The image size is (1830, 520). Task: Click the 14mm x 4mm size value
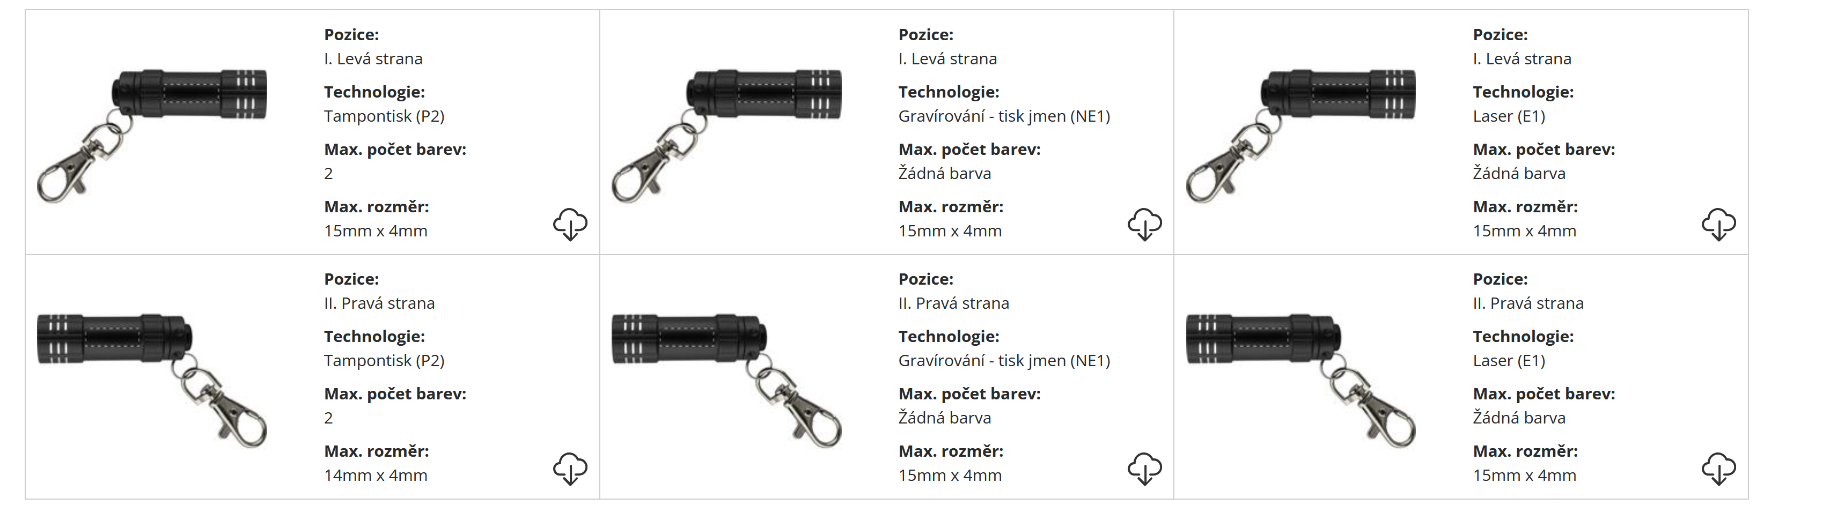coord(376,476)
